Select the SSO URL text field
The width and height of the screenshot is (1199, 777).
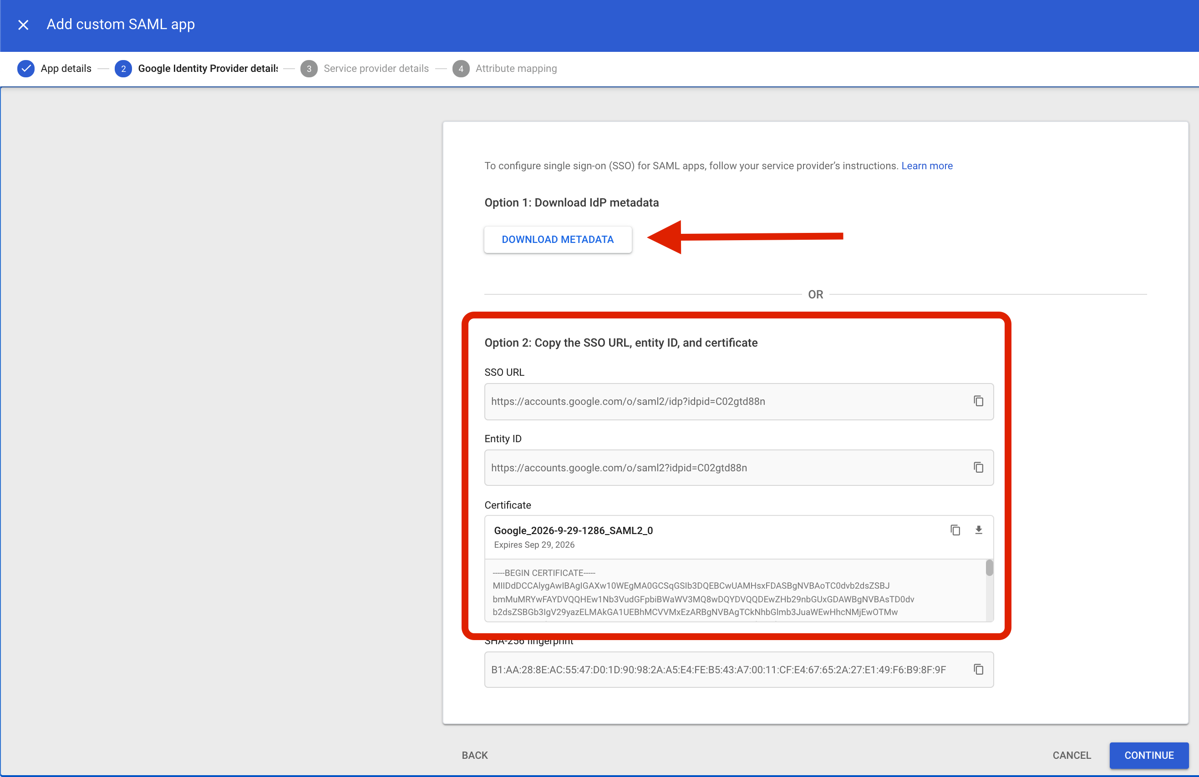click(x=705, y=401)
